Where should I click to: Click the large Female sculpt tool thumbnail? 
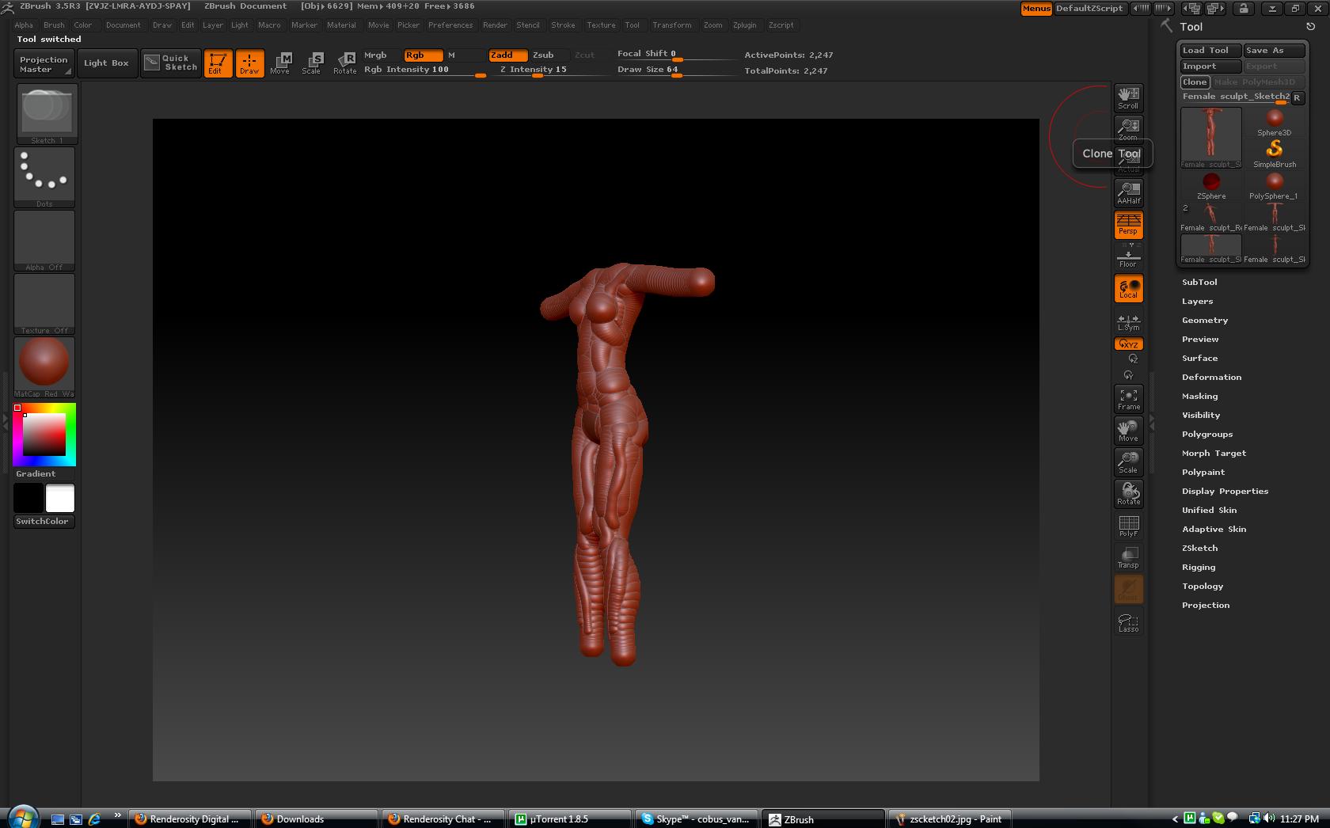coord(1211,138)
